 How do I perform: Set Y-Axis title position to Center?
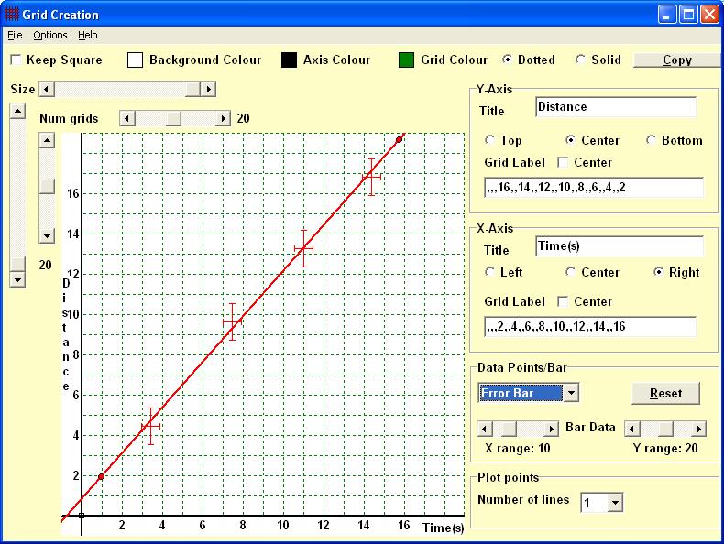pyautogui.click(x=571, y=140)
